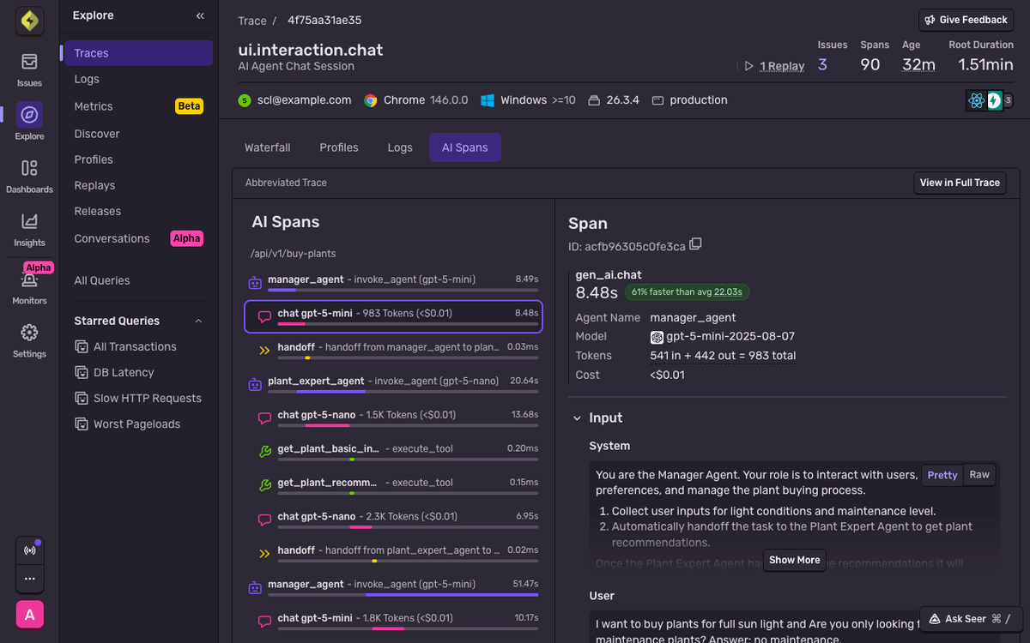The width and height of the screenshot is (1030, 643).
Task: Switch to the Waterfall tab
Action: point(267,147)
